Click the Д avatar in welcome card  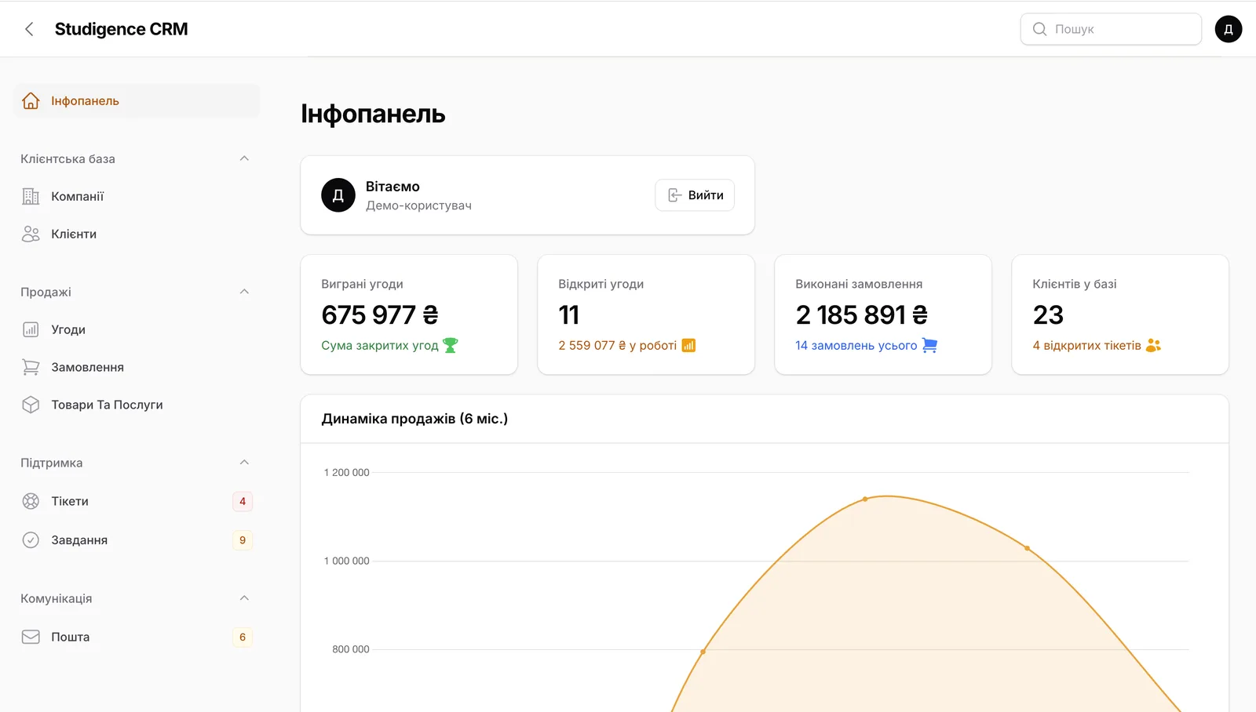338,195
